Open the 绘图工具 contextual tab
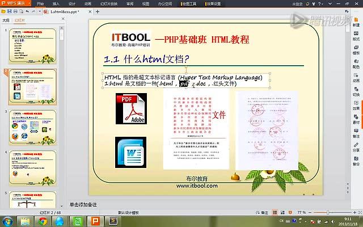The height and width of the screenshot is (227, 363). (189, 4)
